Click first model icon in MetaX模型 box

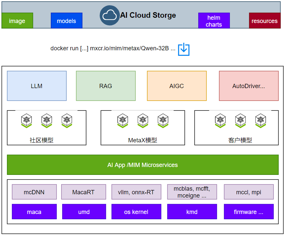coord(123,121)
